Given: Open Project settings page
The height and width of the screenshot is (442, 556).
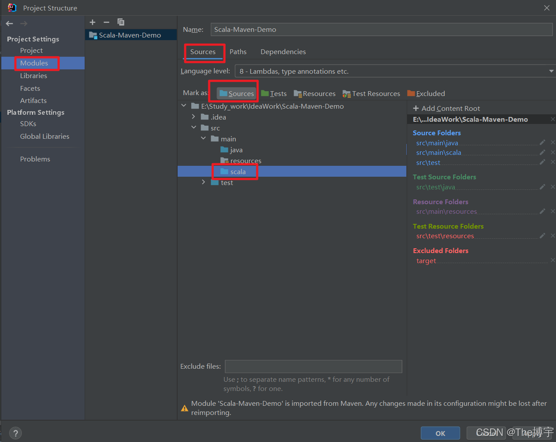Looking at the screenshot, I should point(31,51).
